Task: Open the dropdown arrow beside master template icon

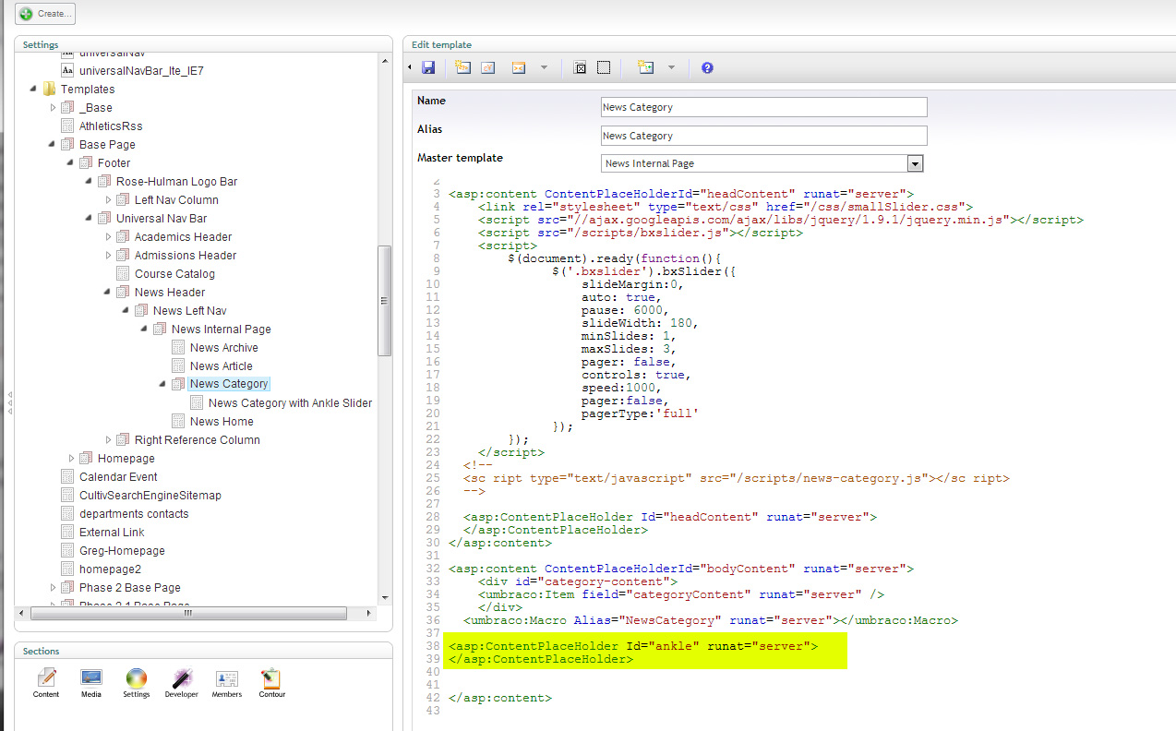Action: tap(671, 67)
